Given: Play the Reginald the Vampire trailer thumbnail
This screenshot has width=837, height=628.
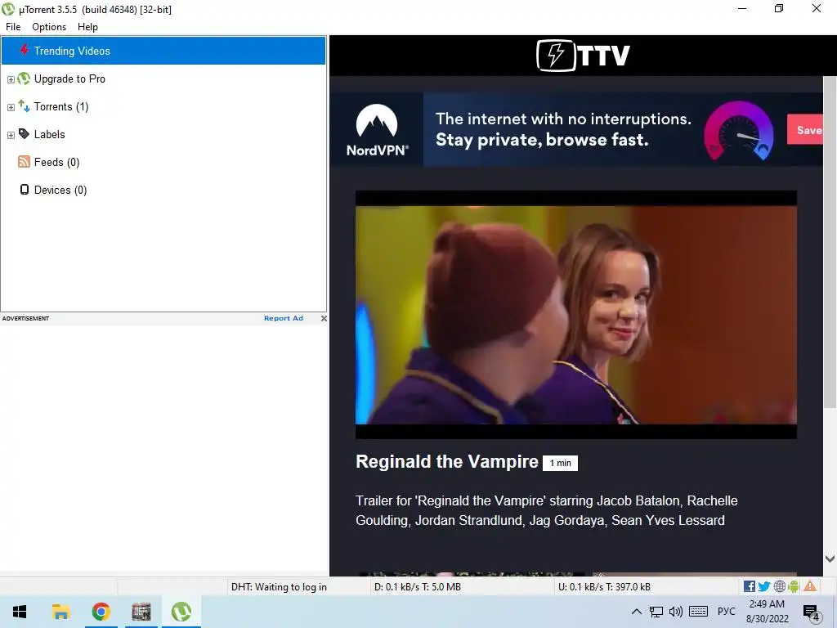Looking at the screenshot, I should pyautogui.click(x=576, y=315).
